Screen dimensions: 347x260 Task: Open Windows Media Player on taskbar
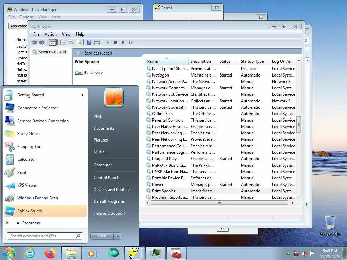click(91, 253)
